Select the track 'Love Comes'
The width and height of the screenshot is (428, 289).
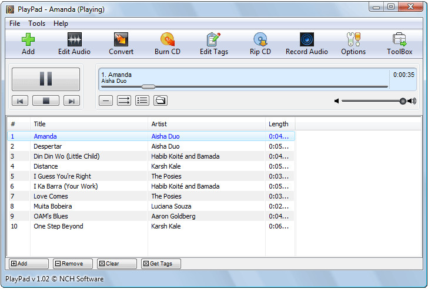(151, 196)
